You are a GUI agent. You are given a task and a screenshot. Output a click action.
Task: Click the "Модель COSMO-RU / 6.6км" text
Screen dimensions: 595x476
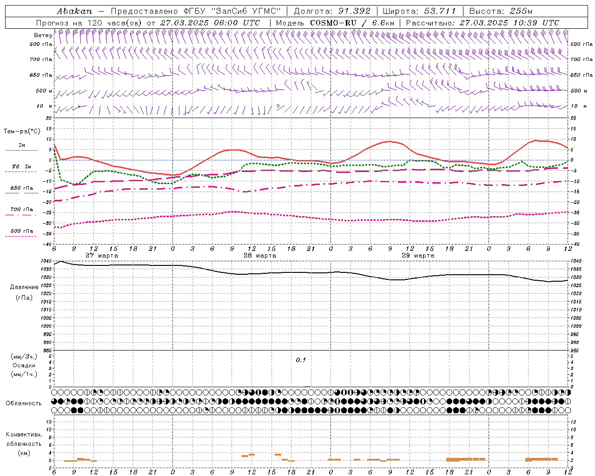pos(335,23)
